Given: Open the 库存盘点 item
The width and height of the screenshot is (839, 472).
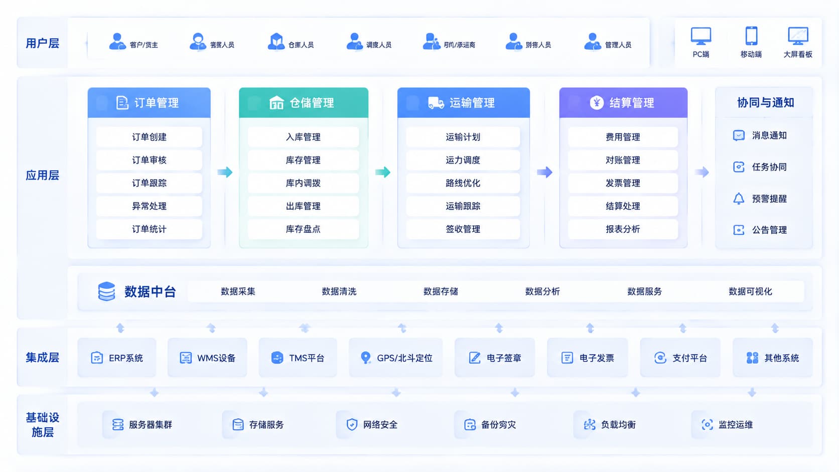Looking at the screenshot, I should pyautogui.click(x=303, y=229).
